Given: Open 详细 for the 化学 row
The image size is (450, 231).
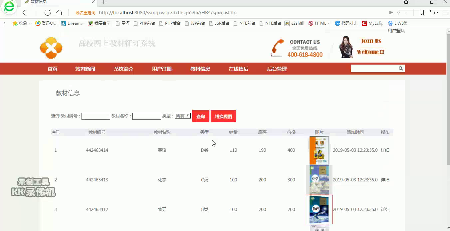Looking at the screenshot, I should [x=385, y=180].
